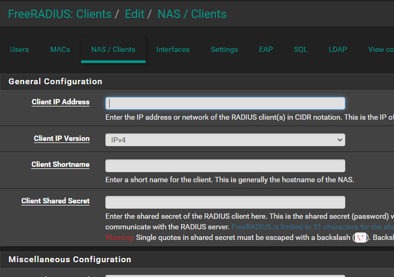The image size is (394, 277).
Task: Click the Client Shared Secret label
Action: coord(55,201)
